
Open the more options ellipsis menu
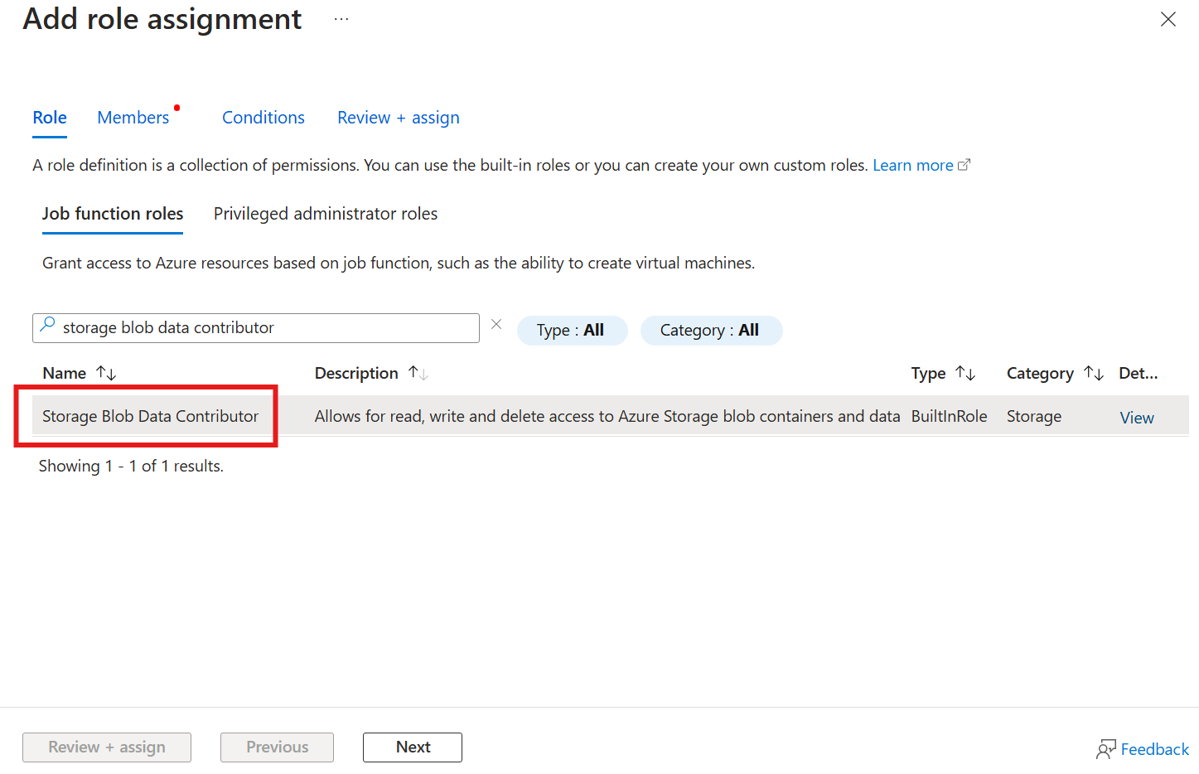click(x=341, y=19)
